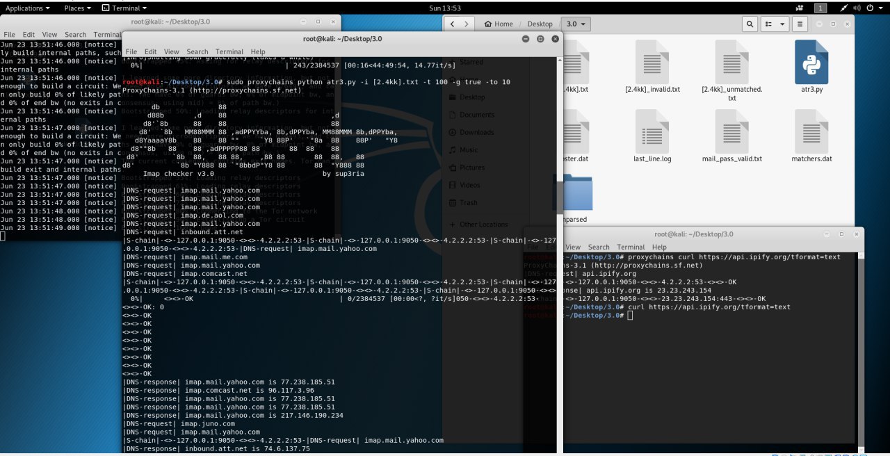The width and height of the screenshot is (890, 456).
Task: Open the Places menu in top bar
Action: 78,8
